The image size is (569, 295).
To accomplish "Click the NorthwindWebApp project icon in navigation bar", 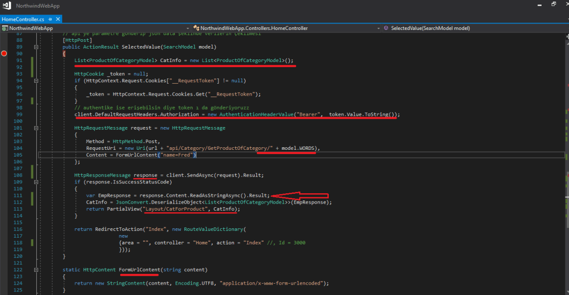I will click(6, 28).
